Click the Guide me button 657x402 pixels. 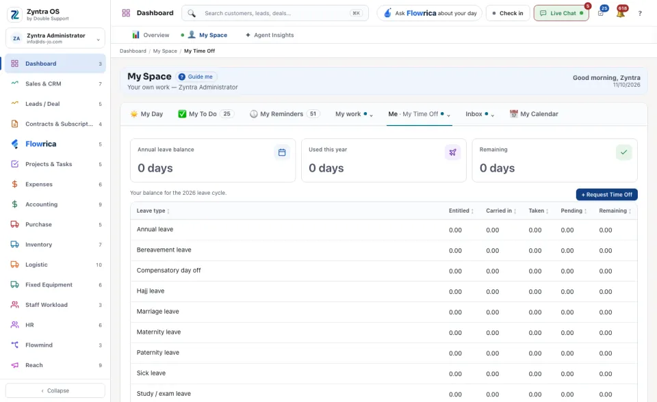click(x=196, y=77)
